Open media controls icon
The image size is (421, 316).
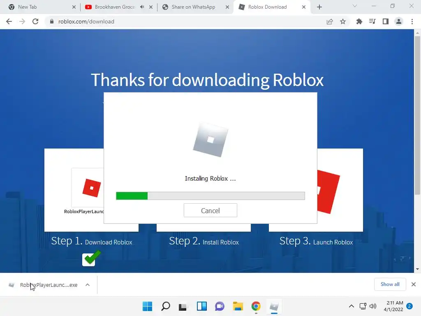point(372,21)
